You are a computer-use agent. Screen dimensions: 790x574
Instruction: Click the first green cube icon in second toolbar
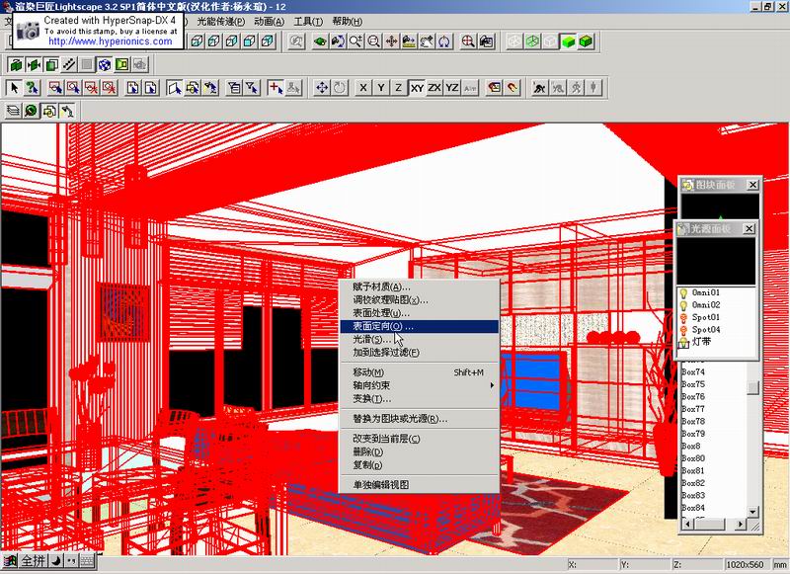point(16,64)
